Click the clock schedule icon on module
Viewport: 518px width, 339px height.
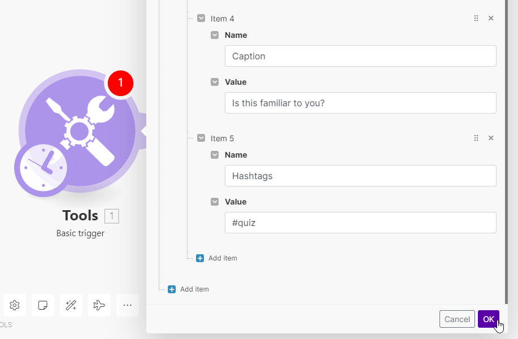point(41,168)
